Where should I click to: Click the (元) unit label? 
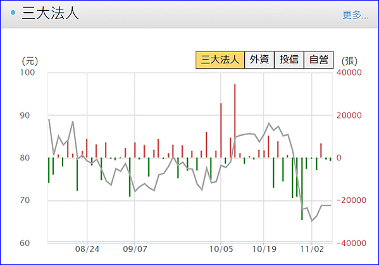click(x=30, y=61)
